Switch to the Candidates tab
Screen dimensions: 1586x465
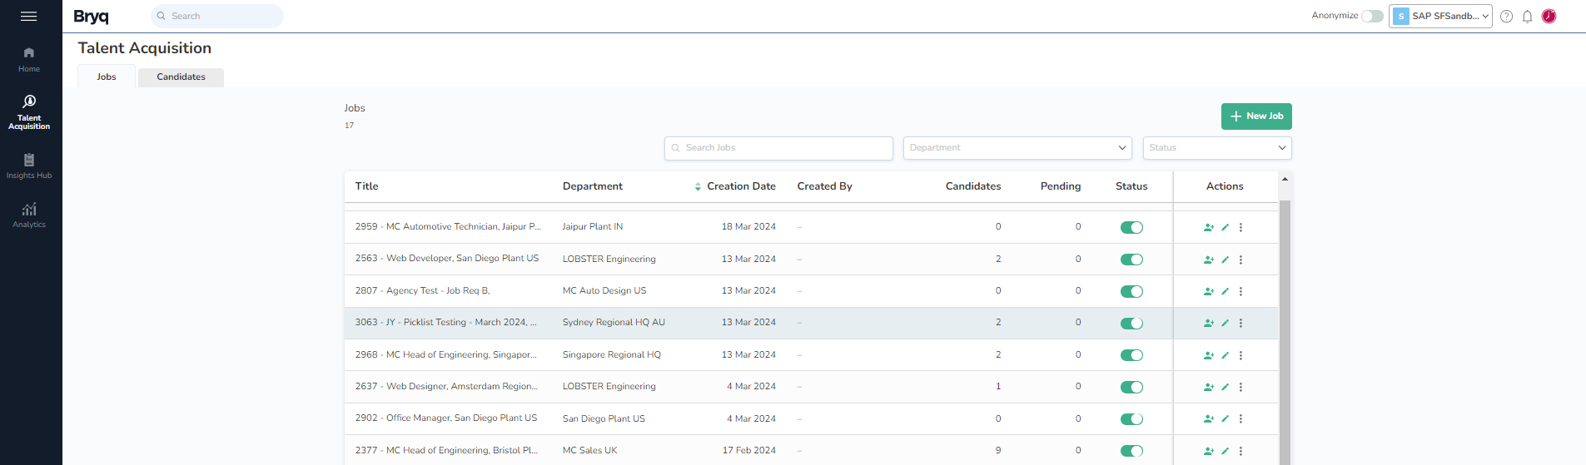coord(181,77)
